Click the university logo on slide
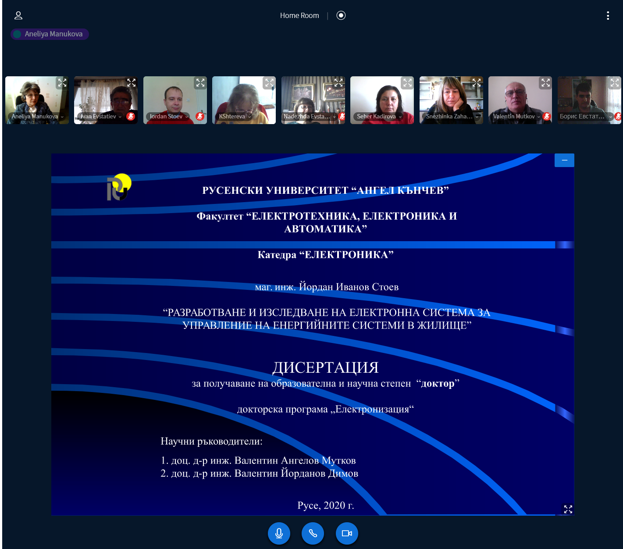 click(x=119, y=187)
